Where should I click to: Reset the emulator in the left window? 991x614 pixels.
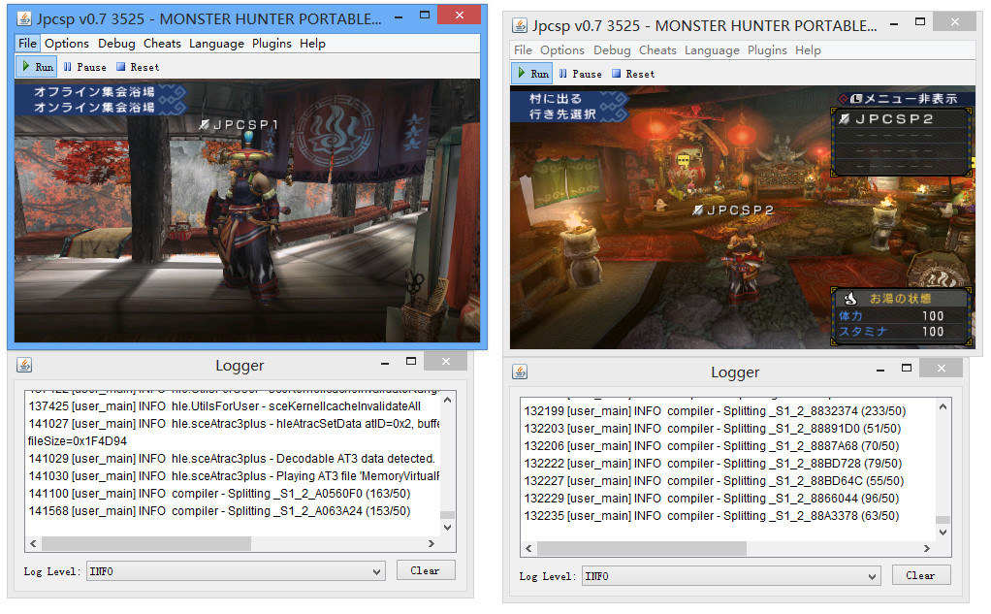pos(137,67)
